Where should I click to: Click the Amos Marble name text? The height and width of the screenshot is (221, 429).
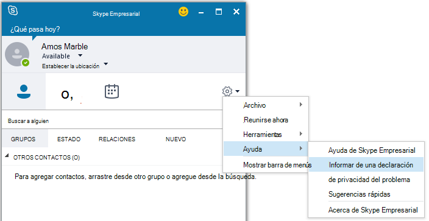(65, 46)
